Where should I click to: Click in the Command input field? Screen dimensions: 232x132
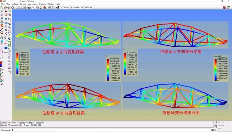click(x=111, y=130)
